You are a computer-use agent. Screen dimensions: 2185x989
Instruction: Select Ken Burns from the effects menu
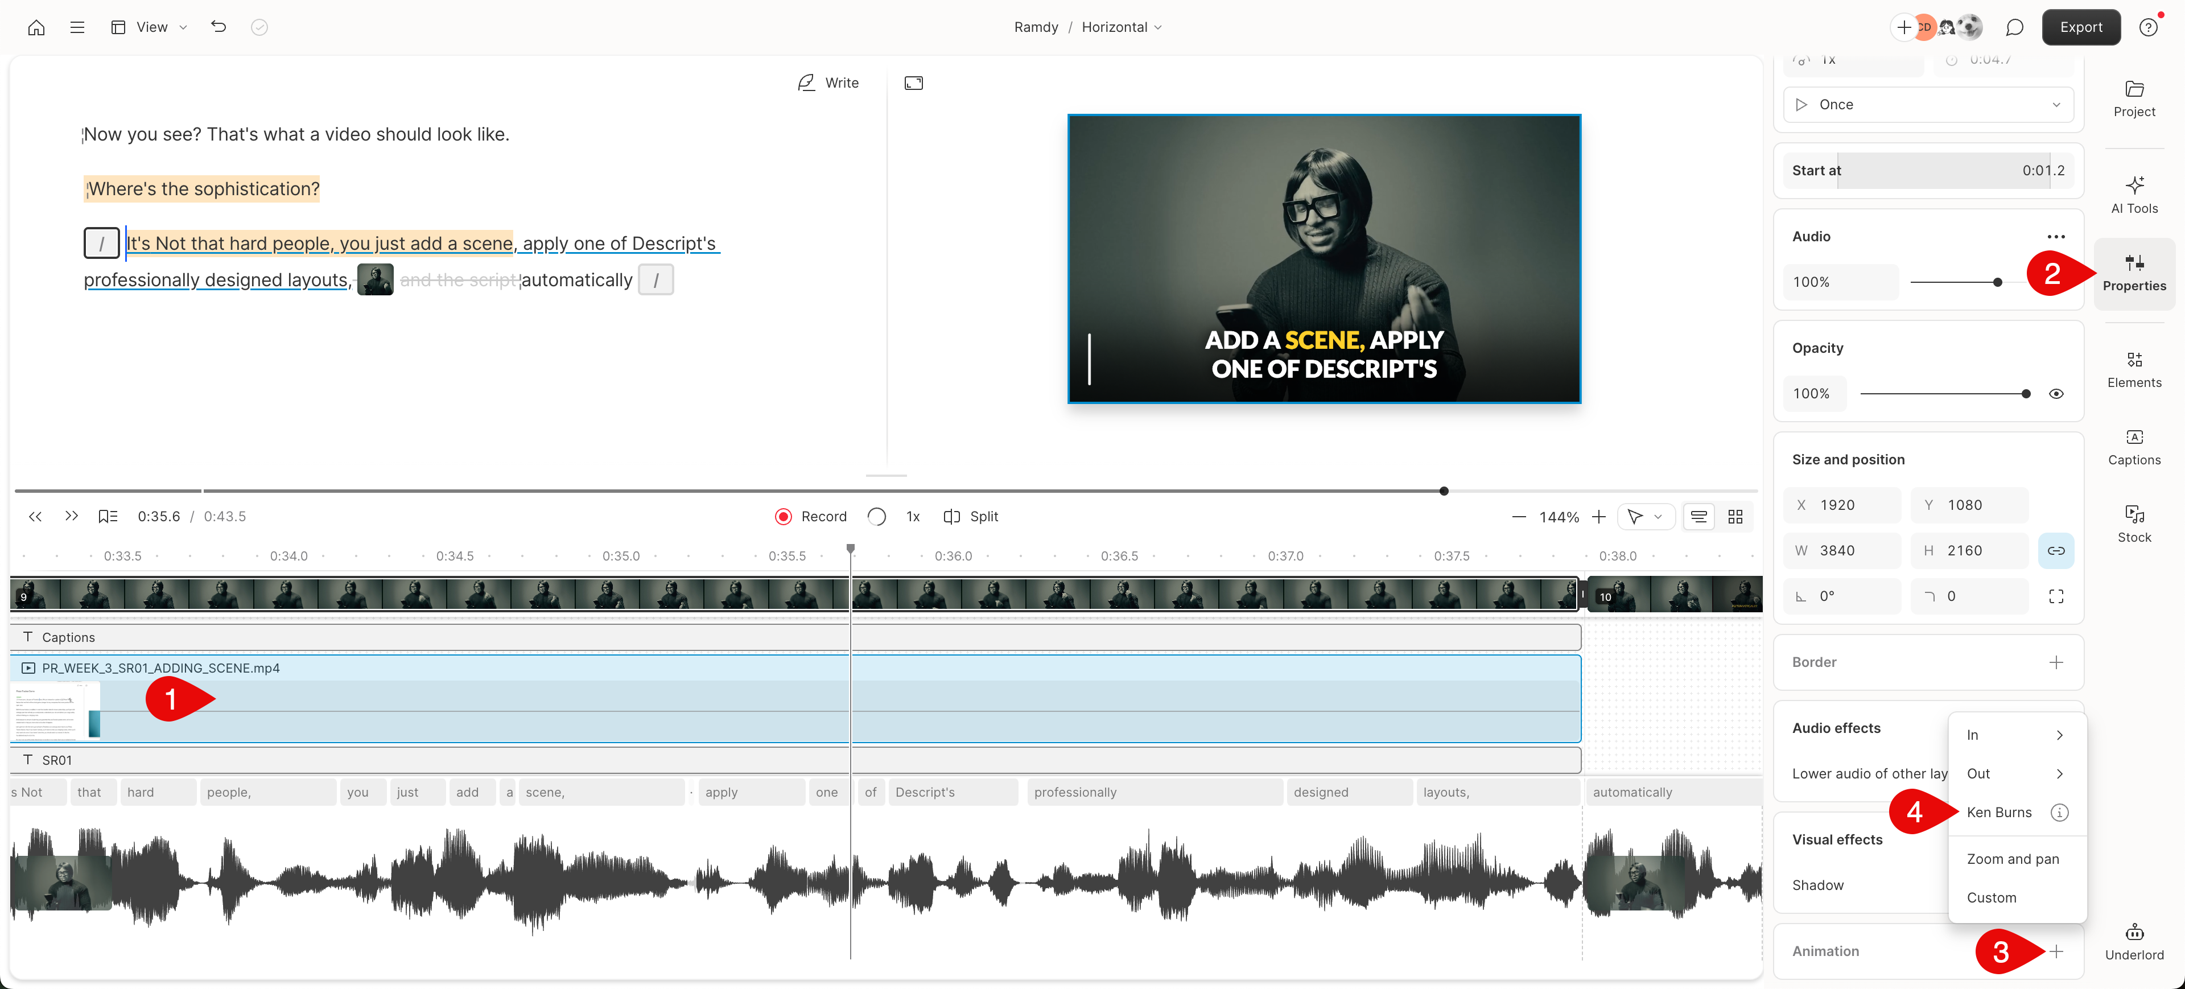point(2000,811)
